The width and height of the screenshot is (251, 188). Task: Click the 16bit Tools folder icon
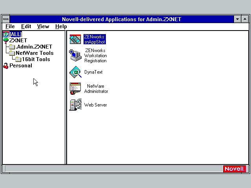point(18,59)
